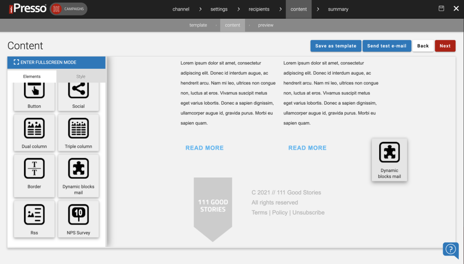The height and width of the screenshot is (264, 464).
Task: Click the save disk icon in header
Action: tap(441, 9)
